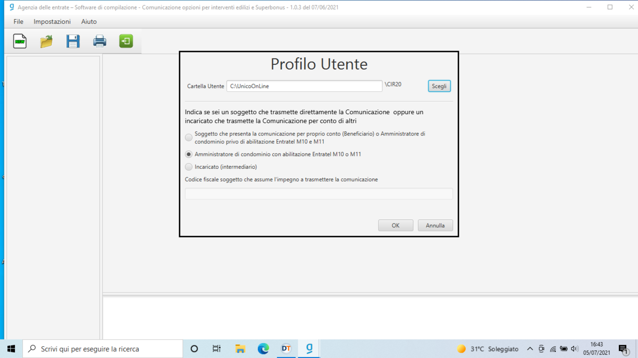Open Microsoft Edge from the taskbar
This screenshot has width=638, height=358.
coord(263,348)
